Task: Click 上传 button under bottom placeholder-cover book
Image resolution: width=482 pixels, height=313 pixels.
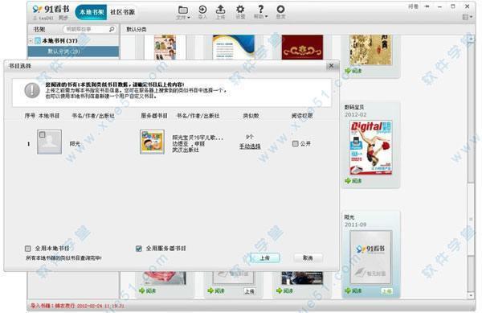Action: point(249,290)
